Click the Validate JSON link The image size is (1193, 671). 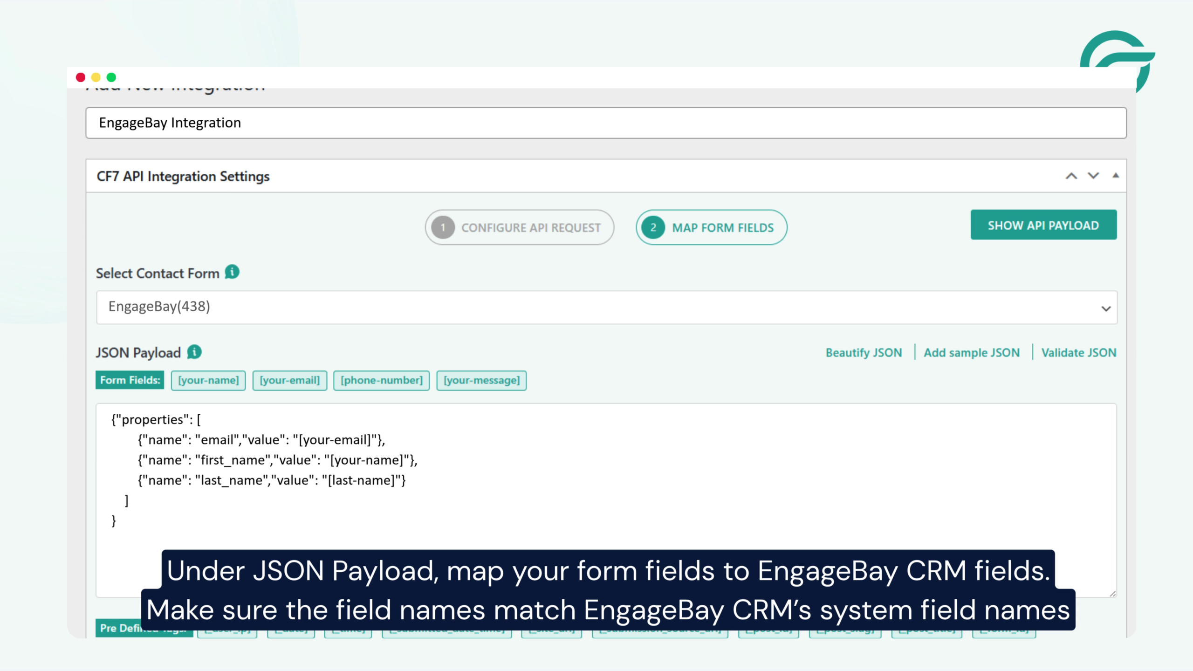tap(1079, 353)
